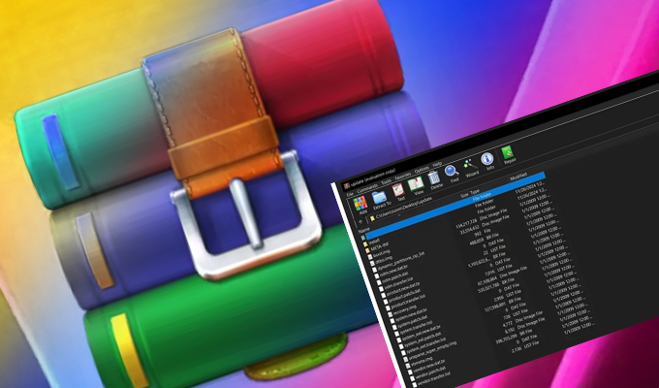Screen dimensions: 659x388
Task: Click the META-INF folder's yellow icon
Action: point(367,250)
